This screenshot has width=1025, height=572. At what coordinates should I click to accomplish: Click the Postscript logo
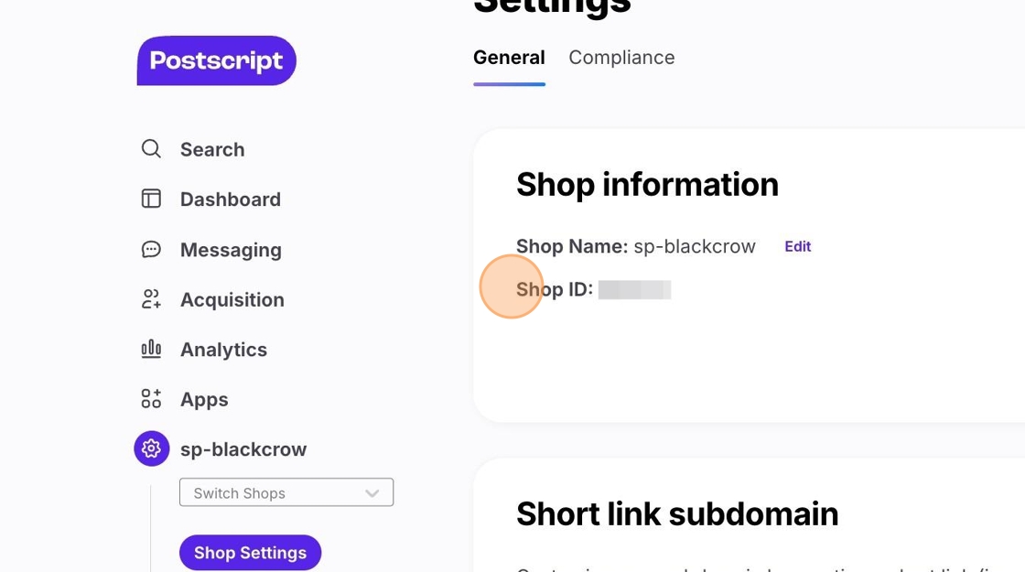[217, 60]
